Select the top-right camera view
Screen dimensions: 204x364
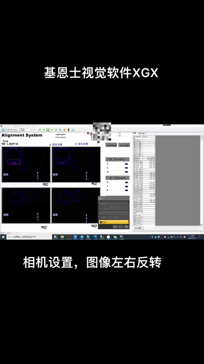click(76, 164)
